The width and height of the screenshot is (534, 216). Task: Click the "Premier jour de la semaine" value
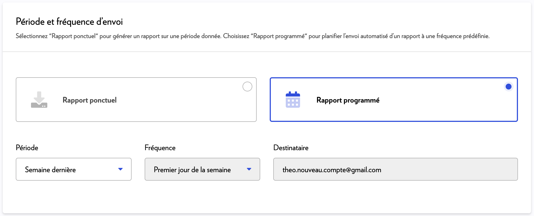[192, 170]
